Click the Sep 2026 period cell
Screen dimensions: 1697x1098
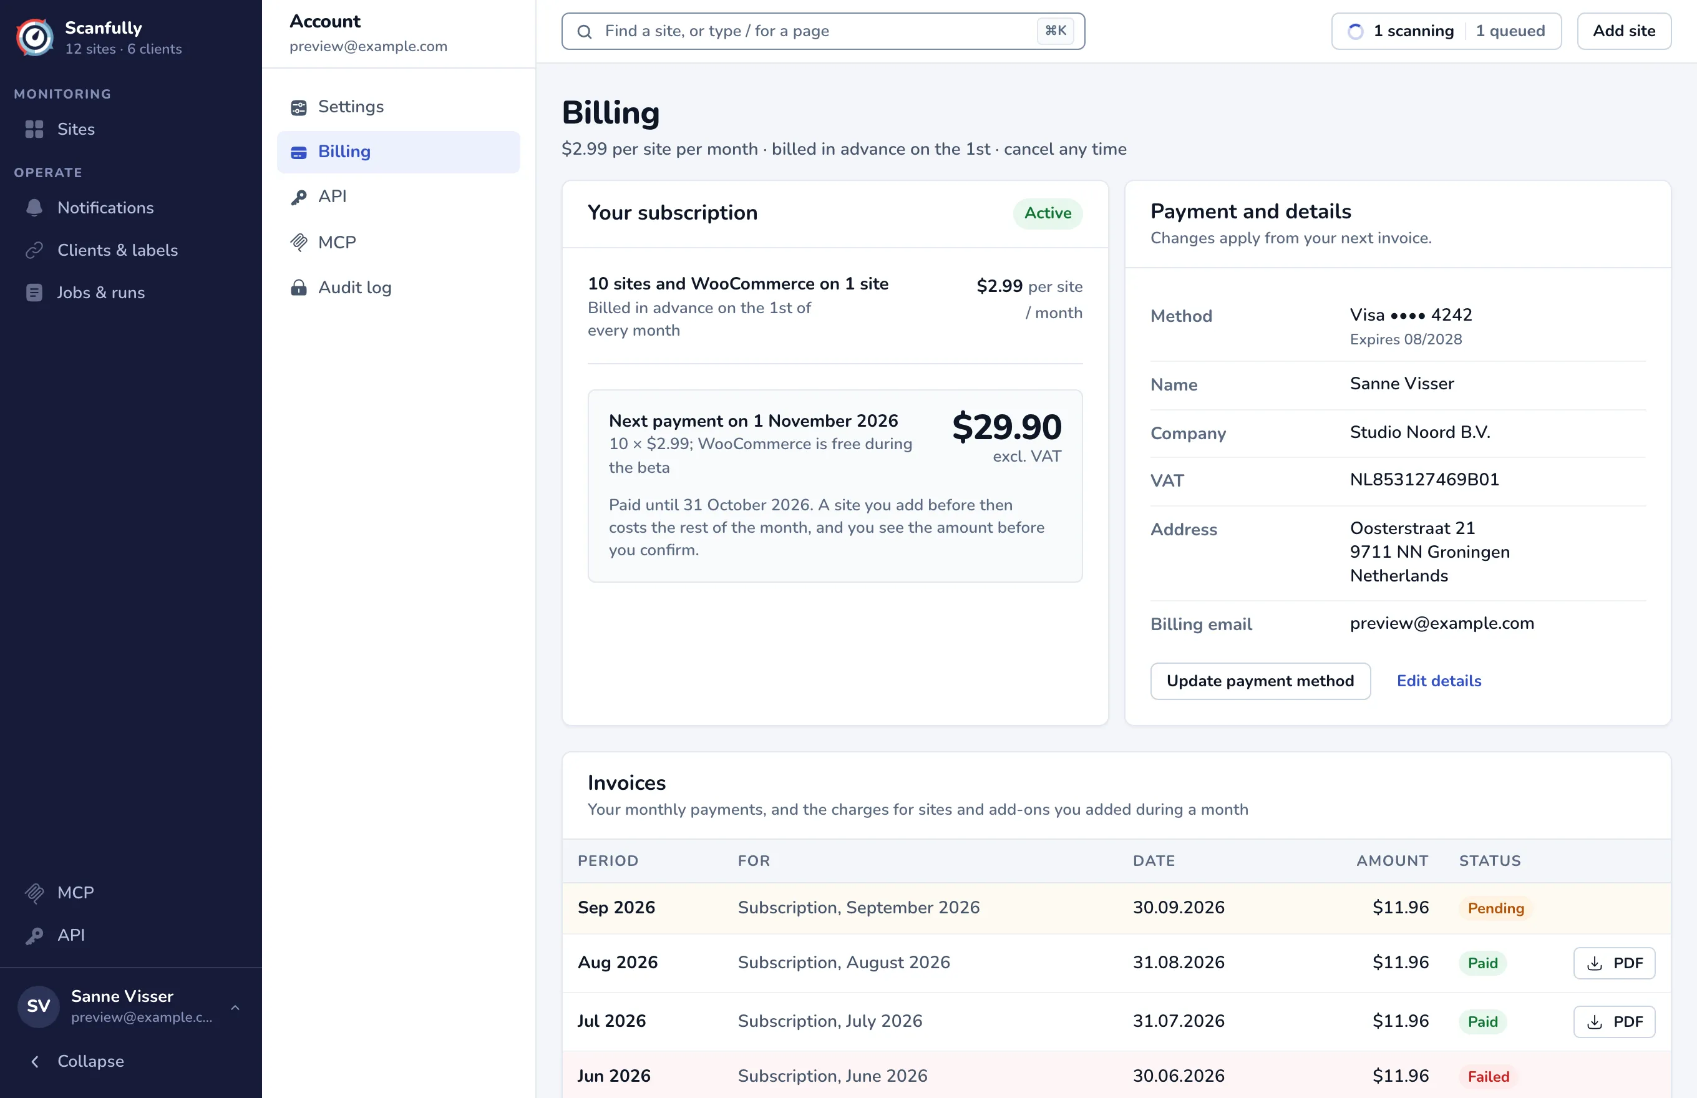(x=616, y=908)
